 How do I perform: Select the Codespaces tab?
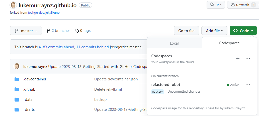[x=229, y=43]
